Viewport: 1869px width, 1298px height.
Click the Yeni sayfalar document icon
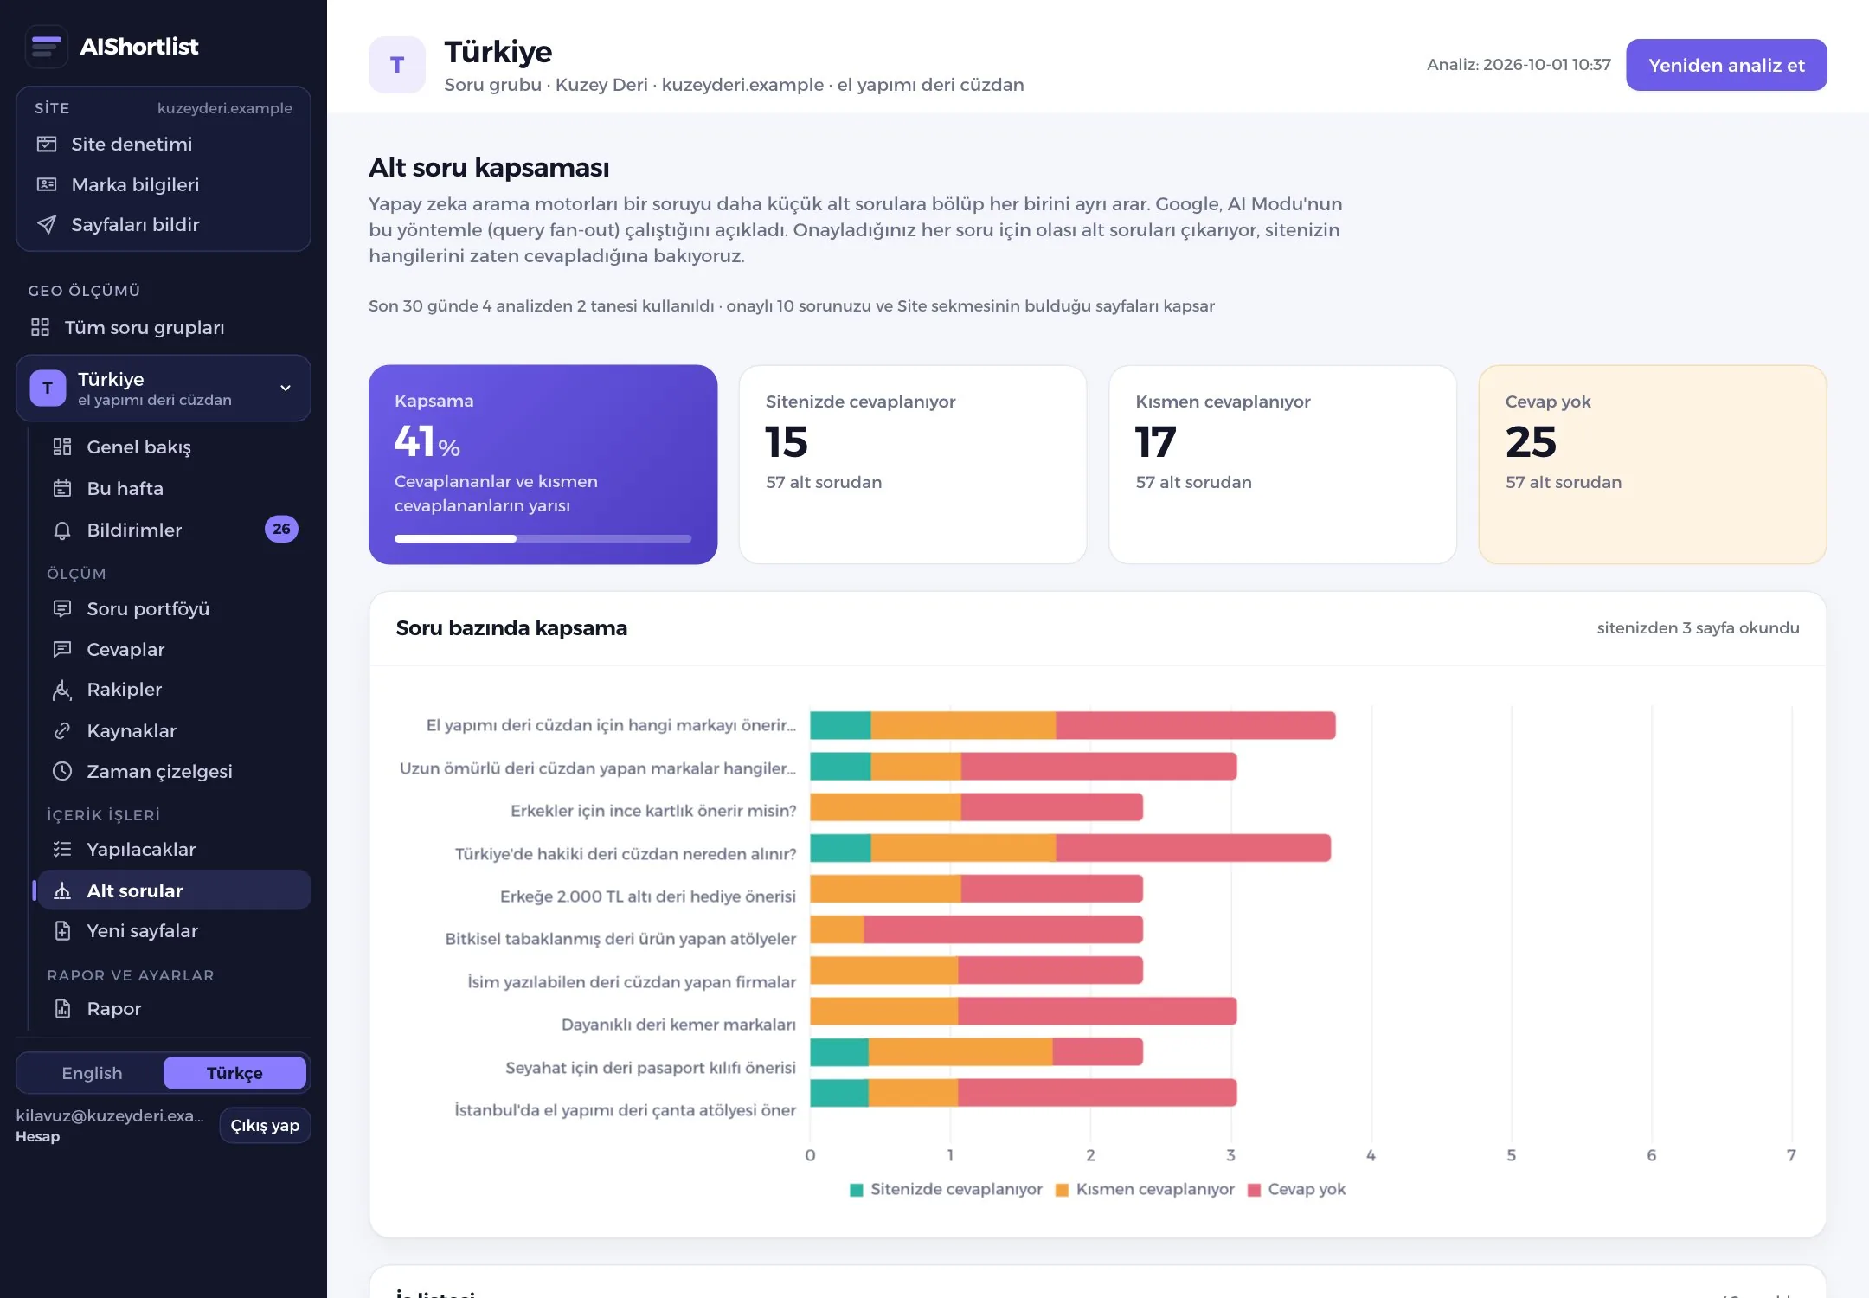(x=62, y=931)
